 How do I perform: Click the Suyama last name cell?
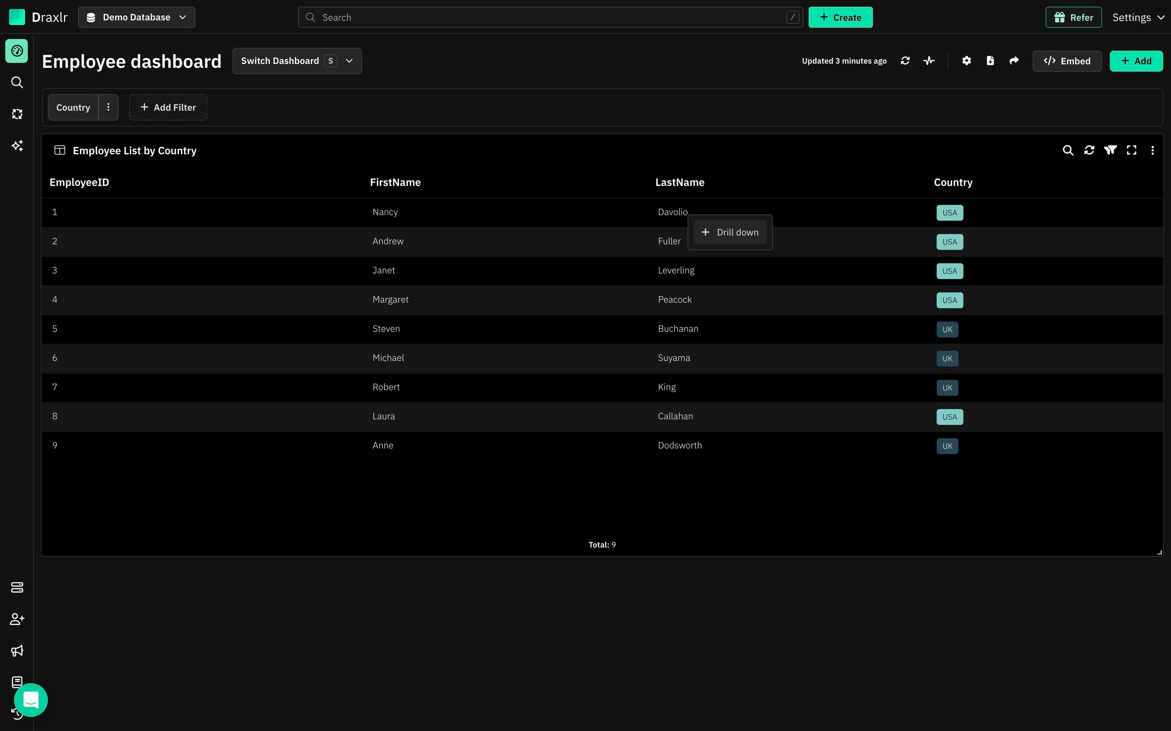click(673, 358)
